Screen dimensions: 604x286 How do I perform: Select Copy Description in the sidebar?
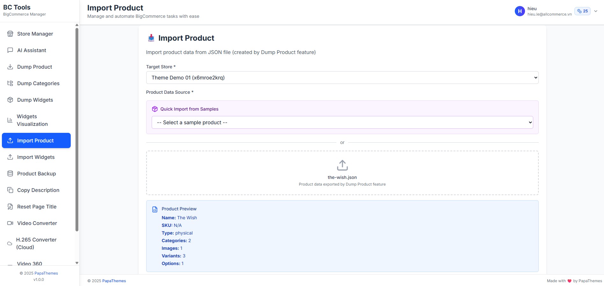click(38, 190)
